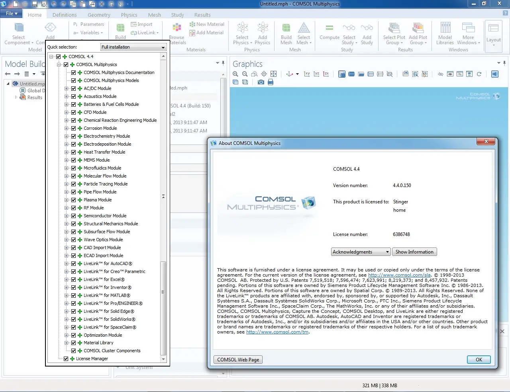Uncheck the CFD Module checkbox

point(74,112)
